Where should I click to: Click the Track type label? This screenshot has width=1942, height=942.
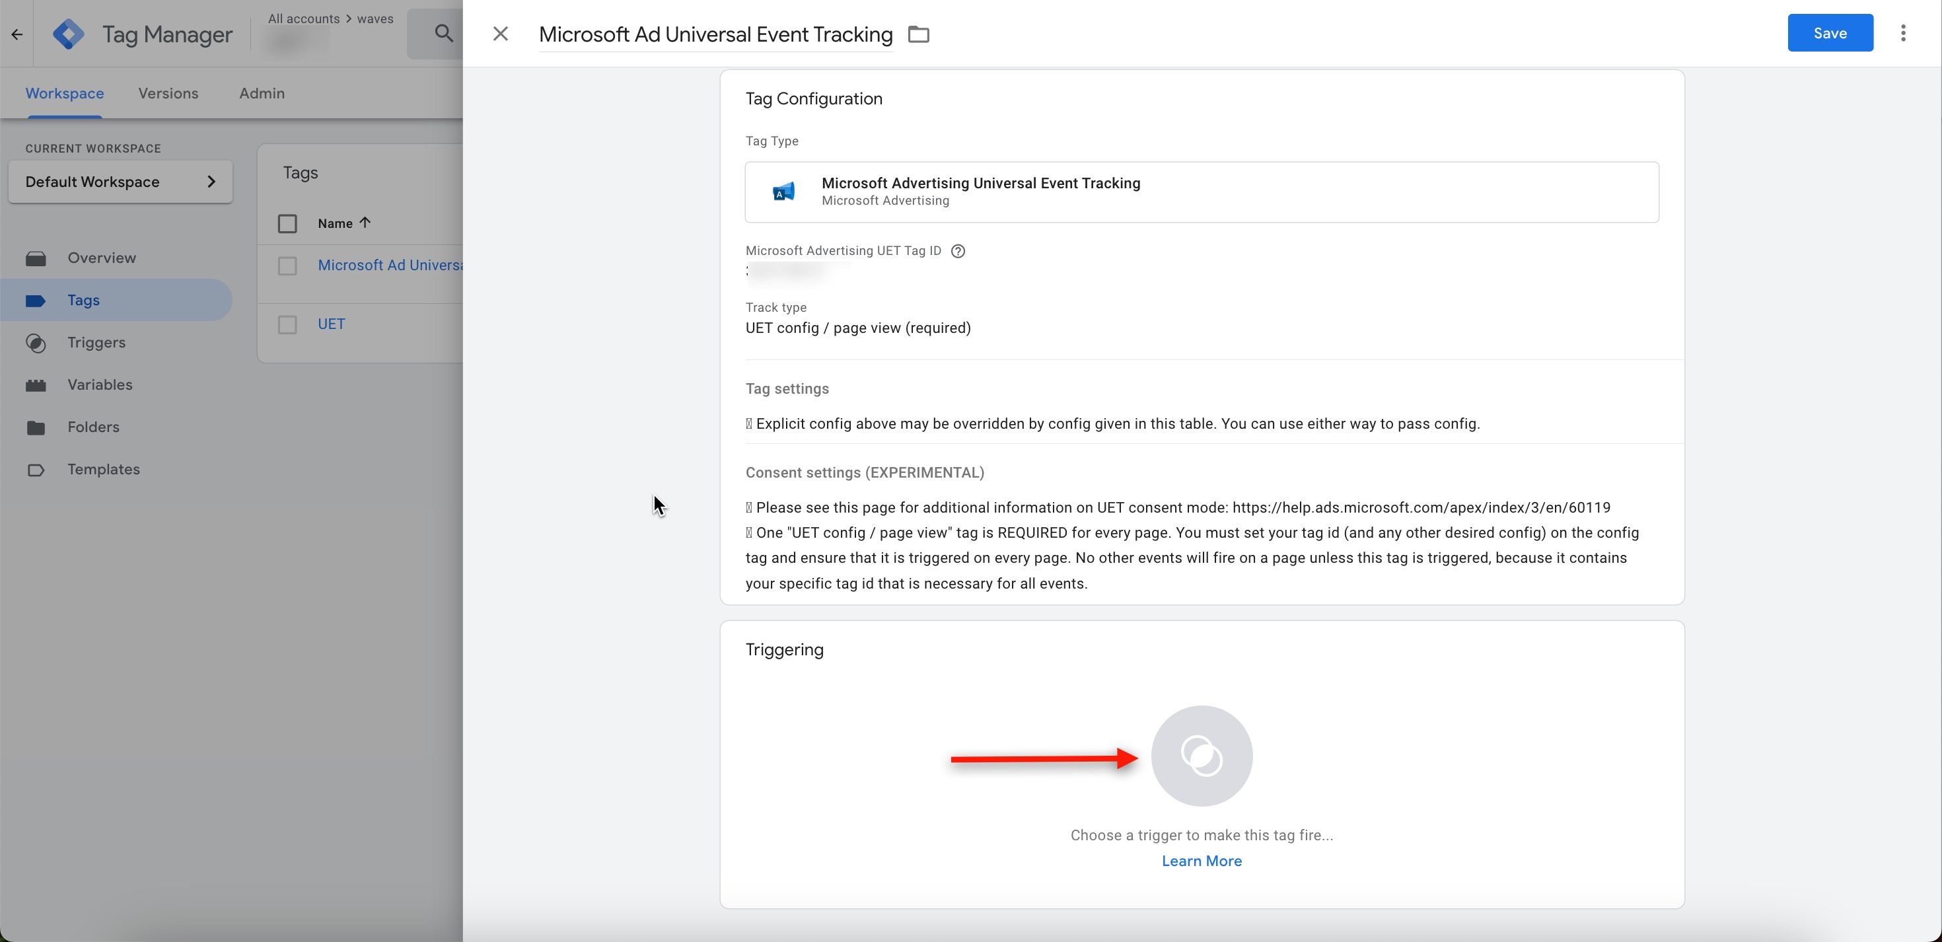click(x=775, y=307)
